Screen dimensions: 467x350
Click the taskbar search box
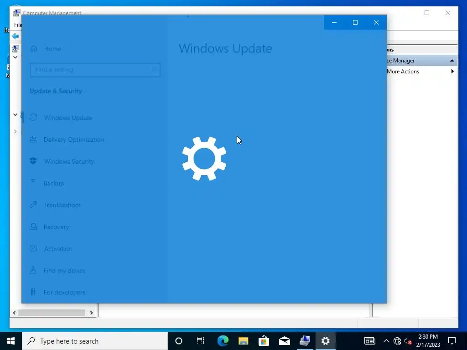pyautogui.click(x=95, y=341)
